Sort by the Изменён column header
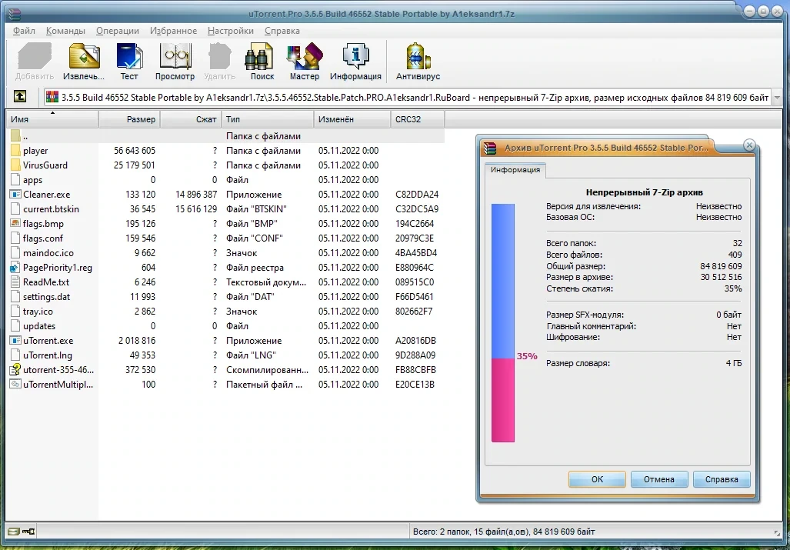This screenshot has width=790, height=550. coord(352,119)
